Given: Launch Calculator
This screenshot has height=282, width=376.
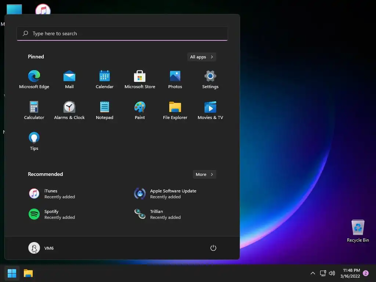Looking at the screenshot, I should click(x=34, y=110).
